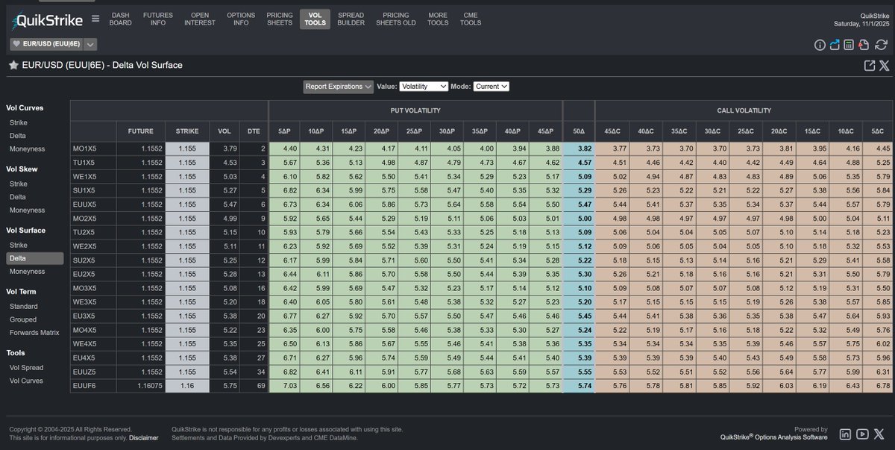The width and height of the screenshot is (895, 450).
Task: Open the Value Volatility select box
Action: (424, 87)
